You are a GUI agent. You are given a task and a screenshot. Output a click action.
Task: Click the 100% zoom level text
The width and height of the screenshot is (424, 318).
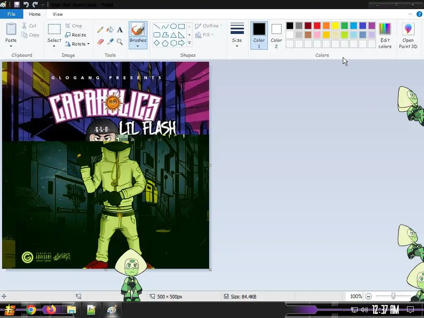point(356,296)
